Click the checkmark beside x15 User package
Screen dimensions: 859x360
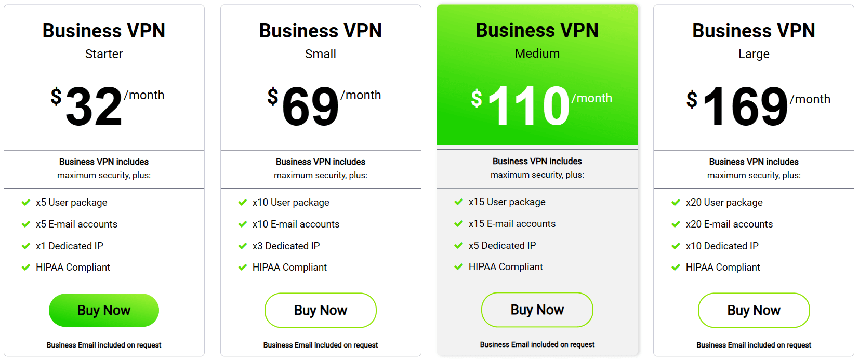pos(459,202)
